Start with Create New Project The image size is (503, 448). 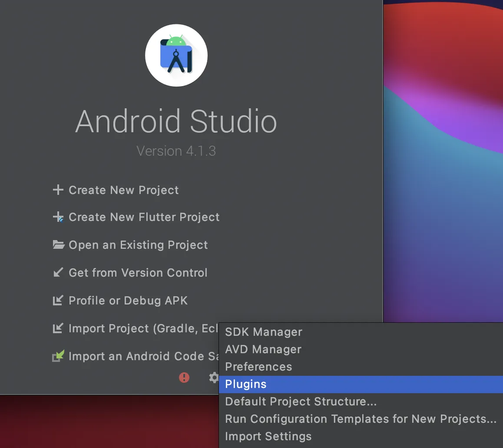pyautogui.click(x=123, y=190)
